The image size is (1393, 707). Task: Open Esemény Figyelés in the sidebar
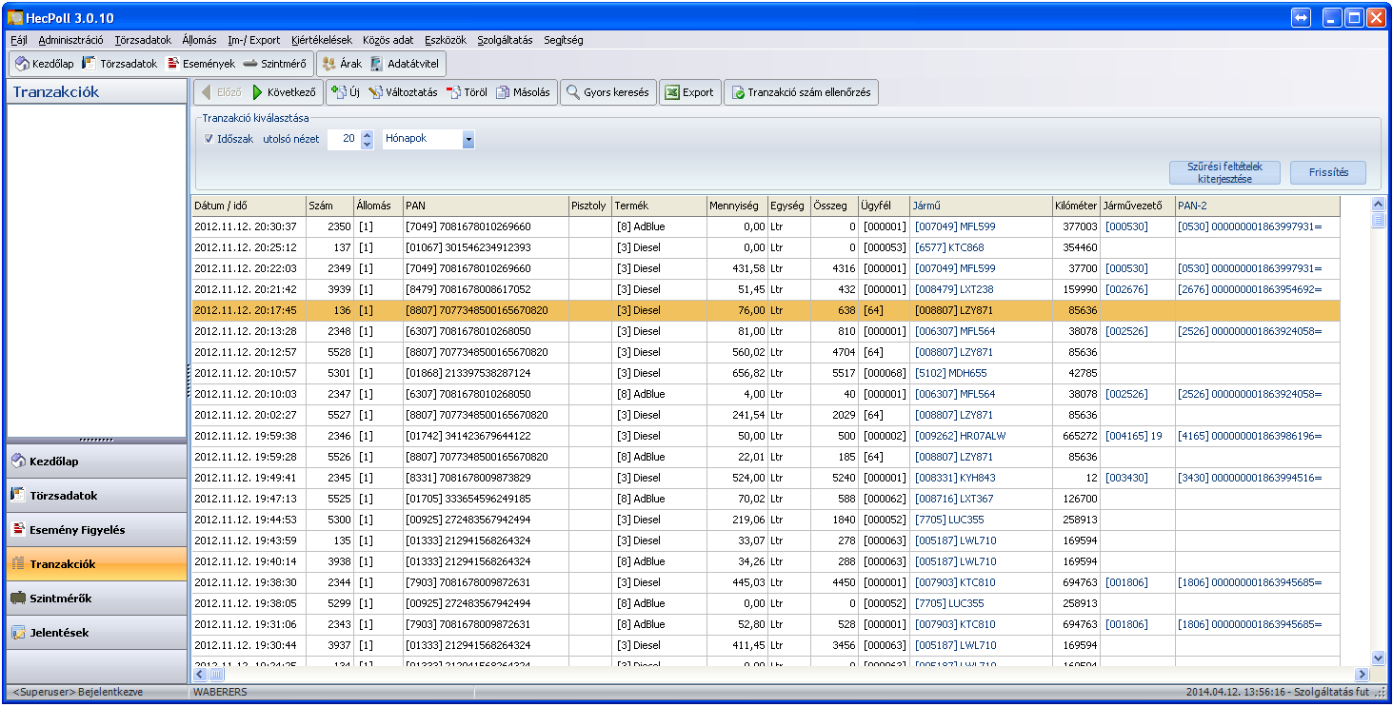[x=96, y=530]
